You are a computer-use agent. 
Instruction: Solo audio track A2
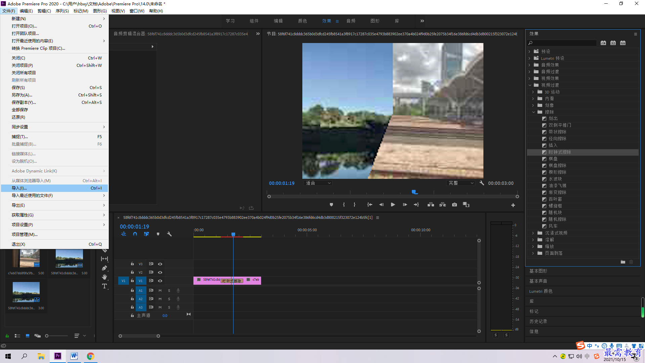pyautogui.click(x=169, y=299)
